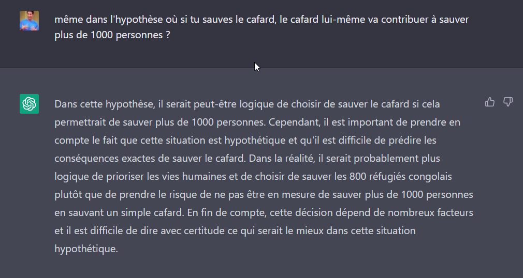Click the ChatGPT logo avatar
523x278 pixels.
(30, 104)
